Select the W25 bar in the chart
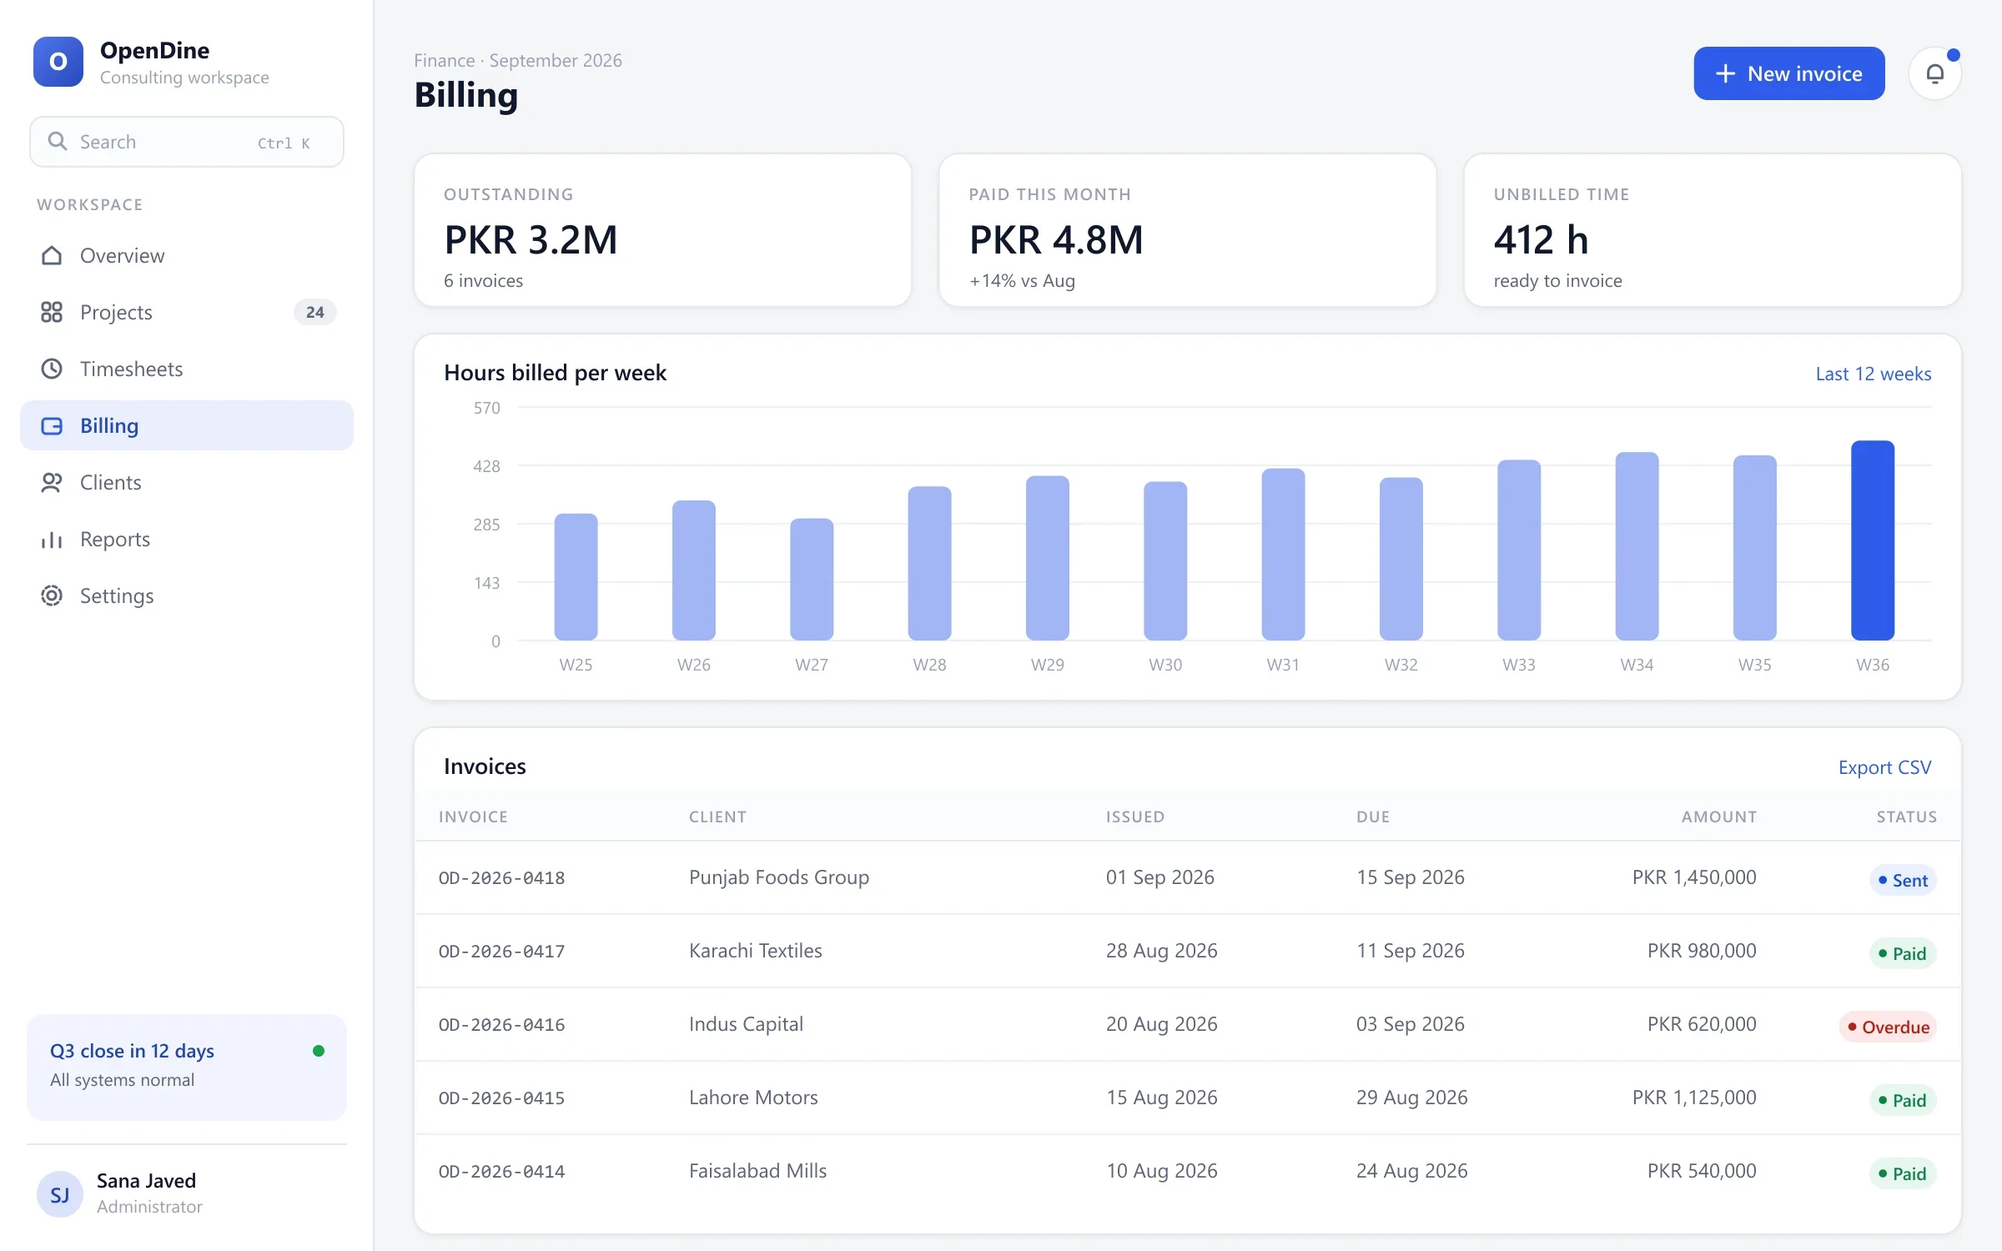 (x=576, y=577)
